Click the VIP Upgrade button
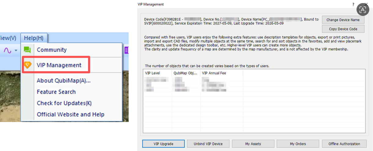Screen dimensions: 373x151 [163, 144]
